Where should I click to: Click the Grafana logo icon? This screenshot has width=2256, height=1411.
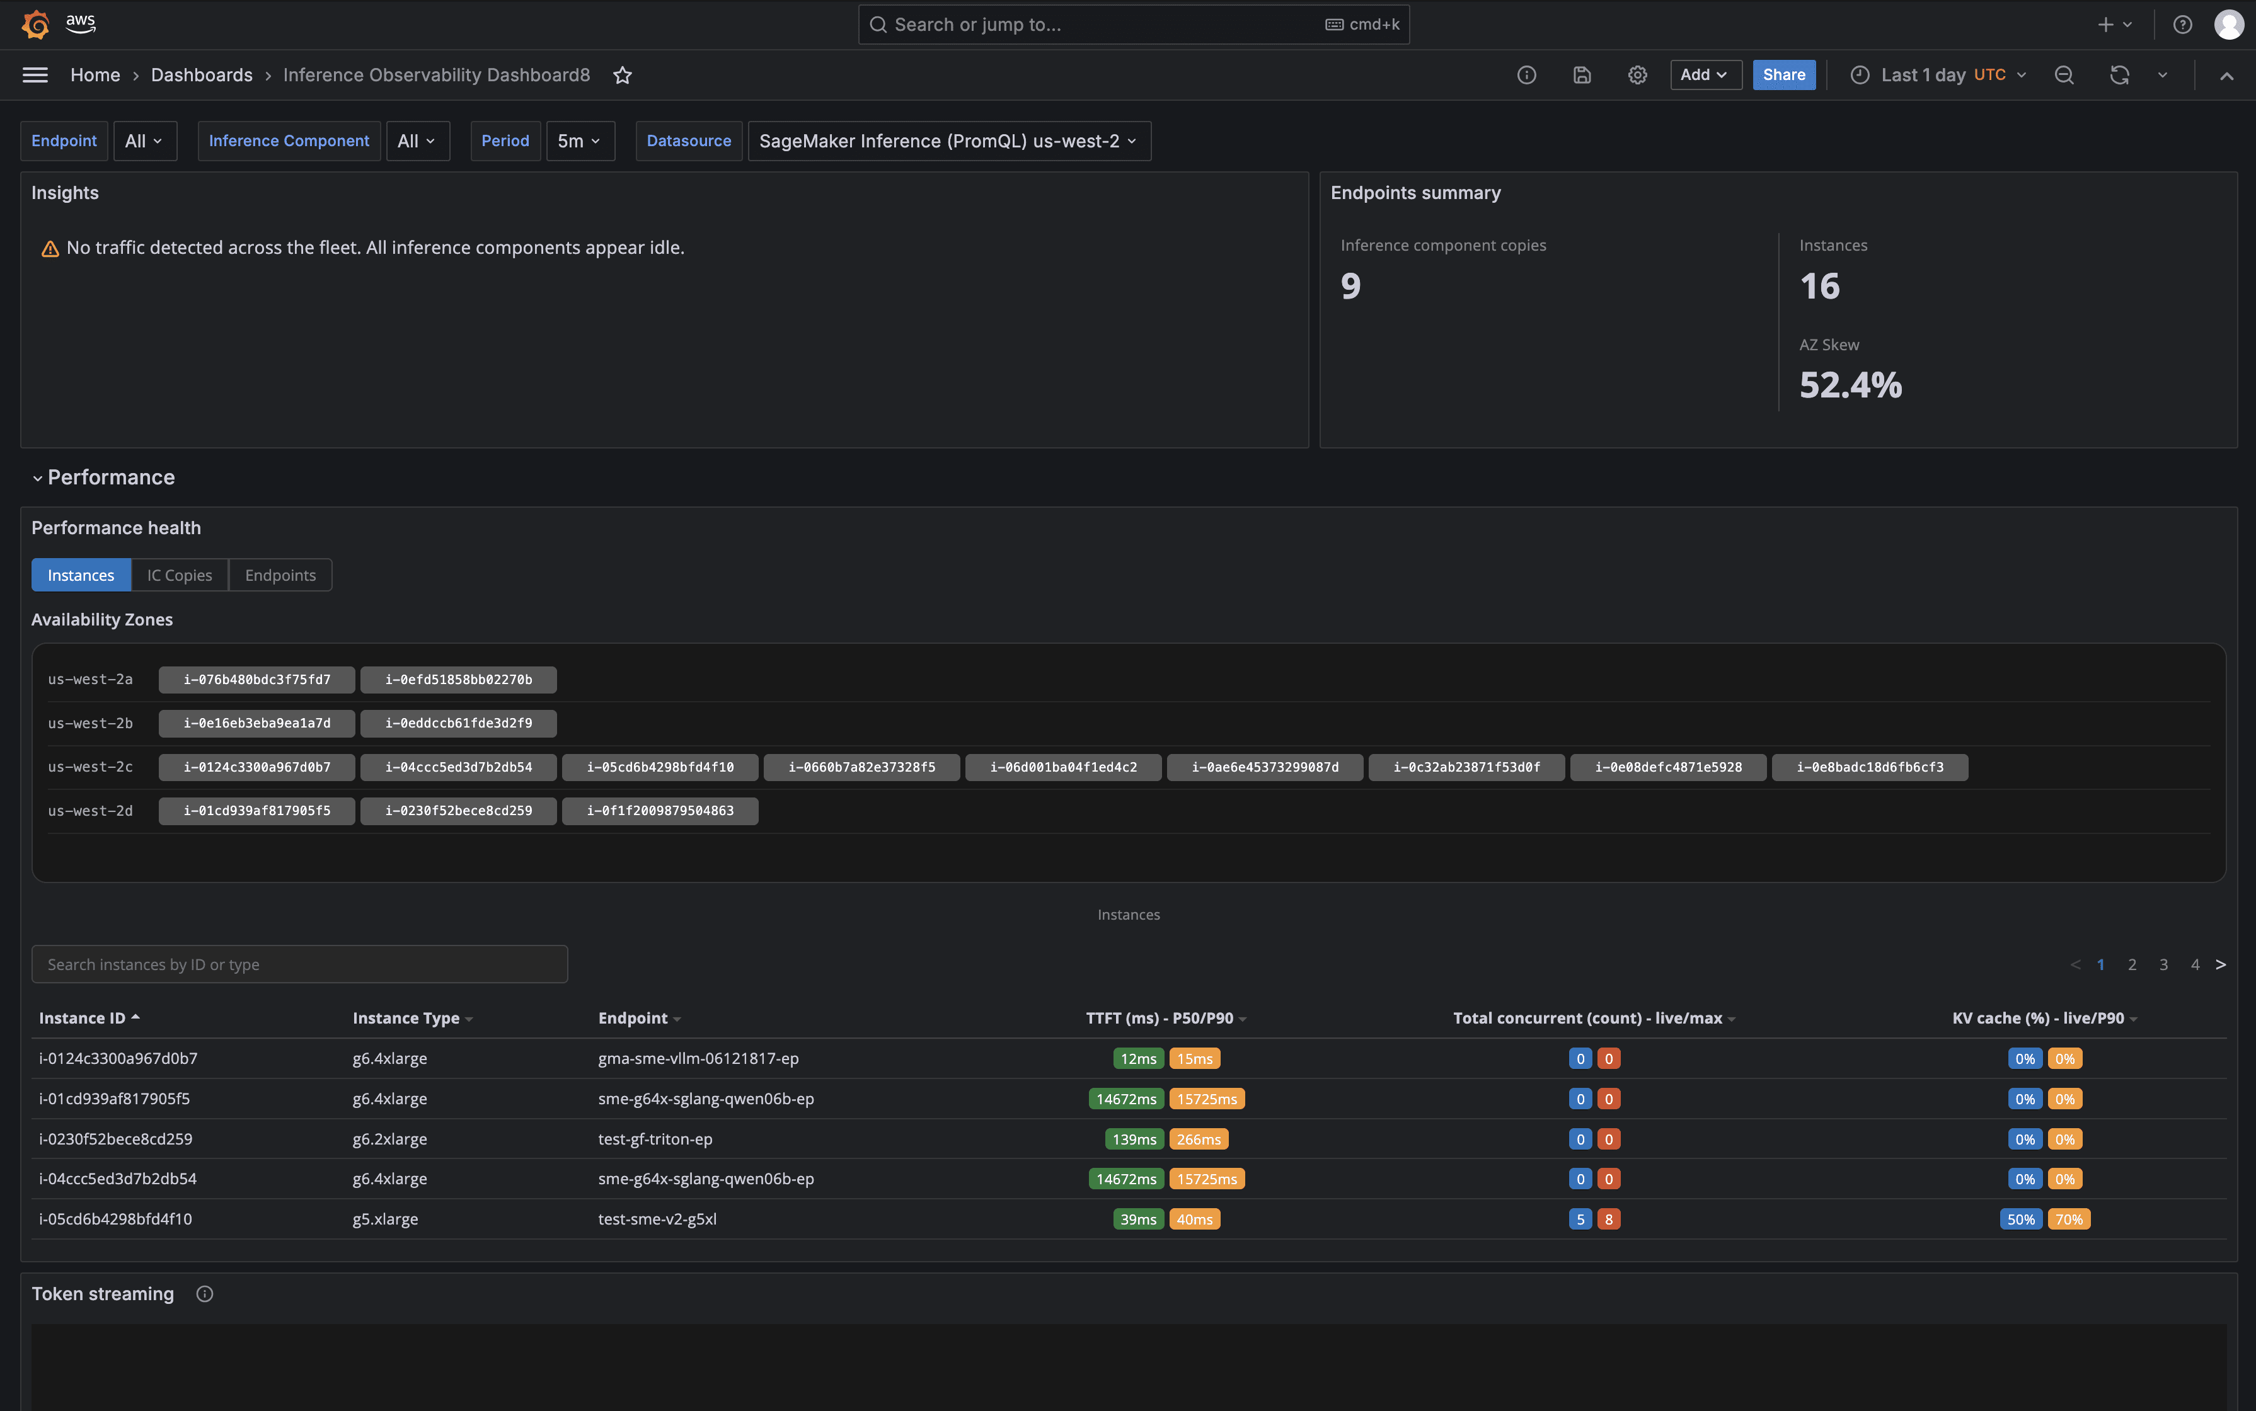[x=35, y=25]
